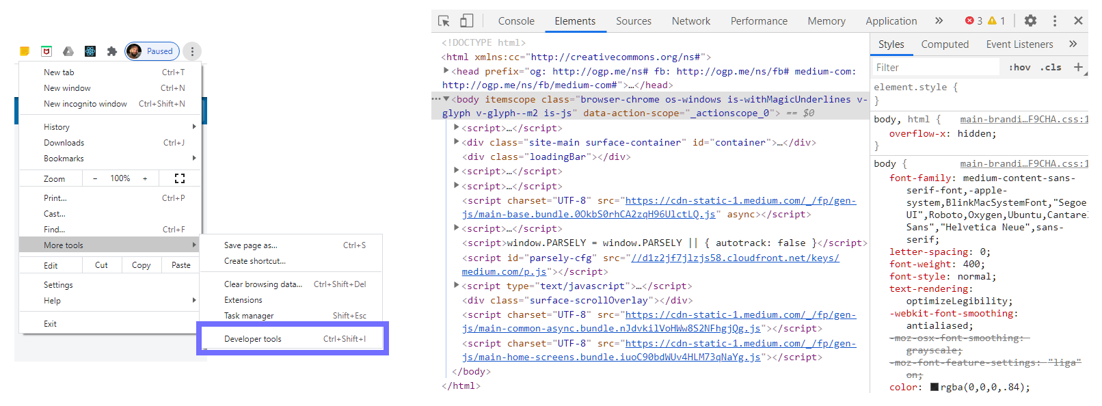This screenshot has height=406, width=1102.
Task: Collapse the body element node
Action: pyautogui.click(x=446, y=99)
